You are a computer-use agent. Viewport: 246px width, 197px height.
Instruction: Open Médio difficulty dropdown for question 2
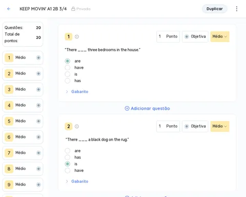[220, 126]
